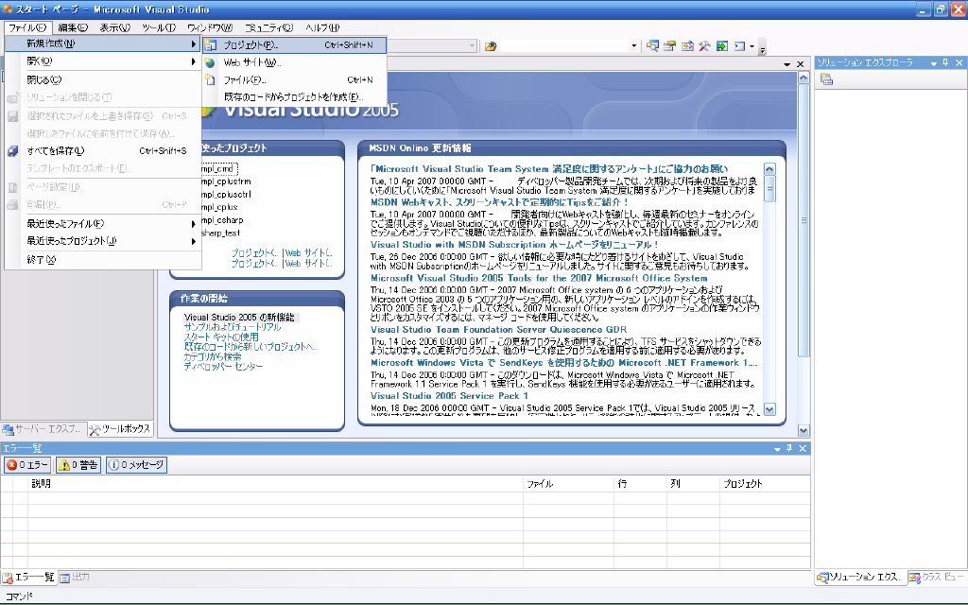Choose 既存のコードからプロジェクトを作成 menu item
The height and width of the screenshot is (605, 968).
[x=295, y=97]
